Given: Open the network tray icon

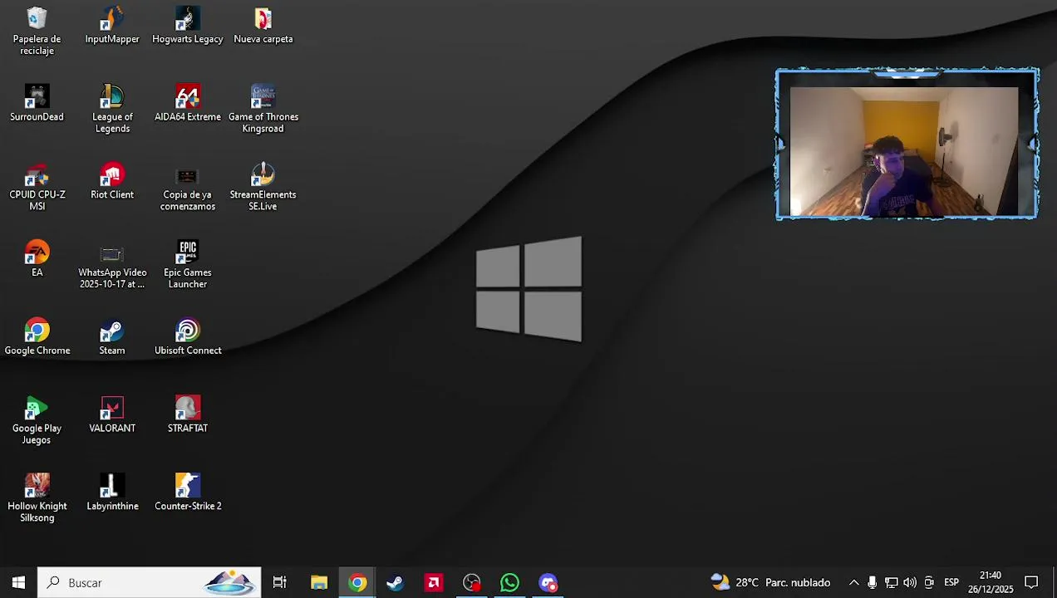Looking at the screenshot, I should 891,583.
